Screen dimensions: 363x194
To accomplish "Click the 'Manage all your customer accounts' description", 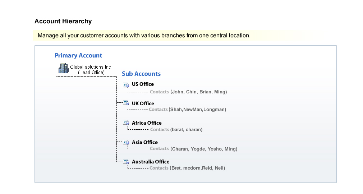I will point(144,36).
